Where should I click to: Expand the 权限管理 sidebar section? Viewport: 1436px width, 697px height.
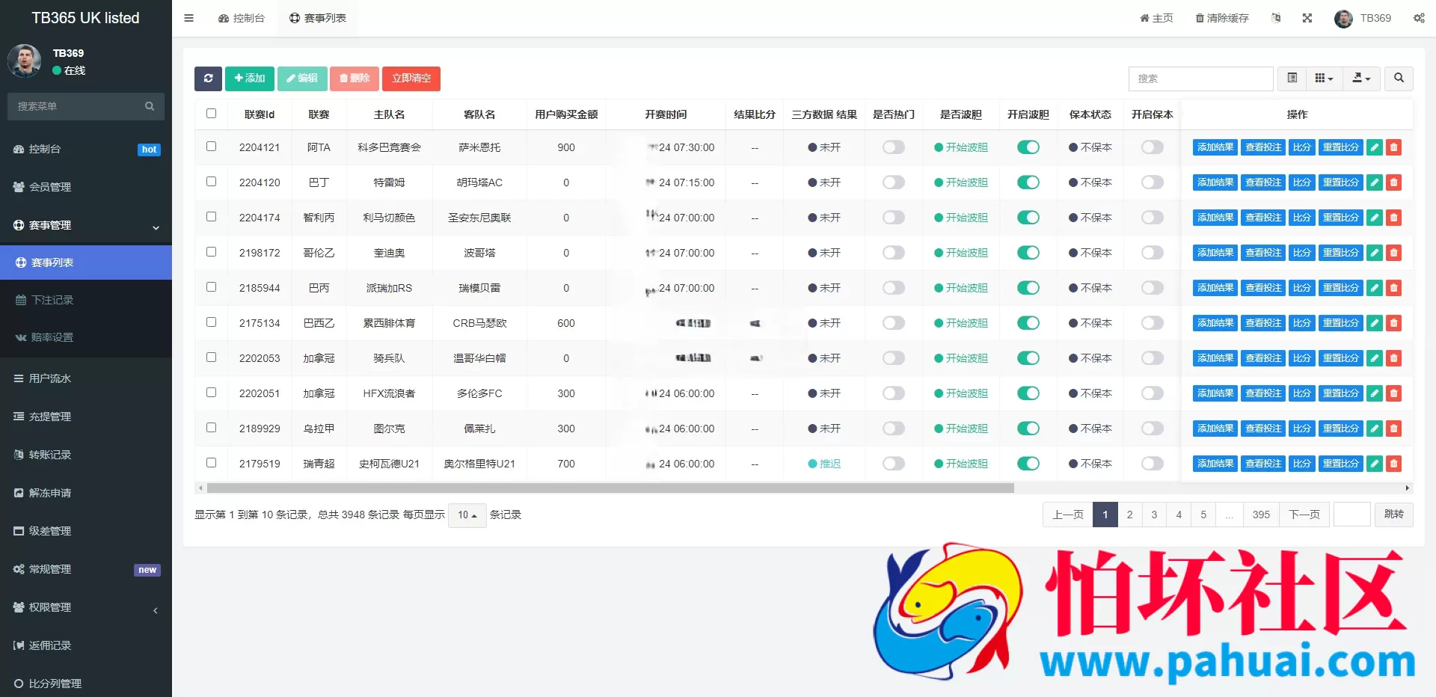(86, 608)
